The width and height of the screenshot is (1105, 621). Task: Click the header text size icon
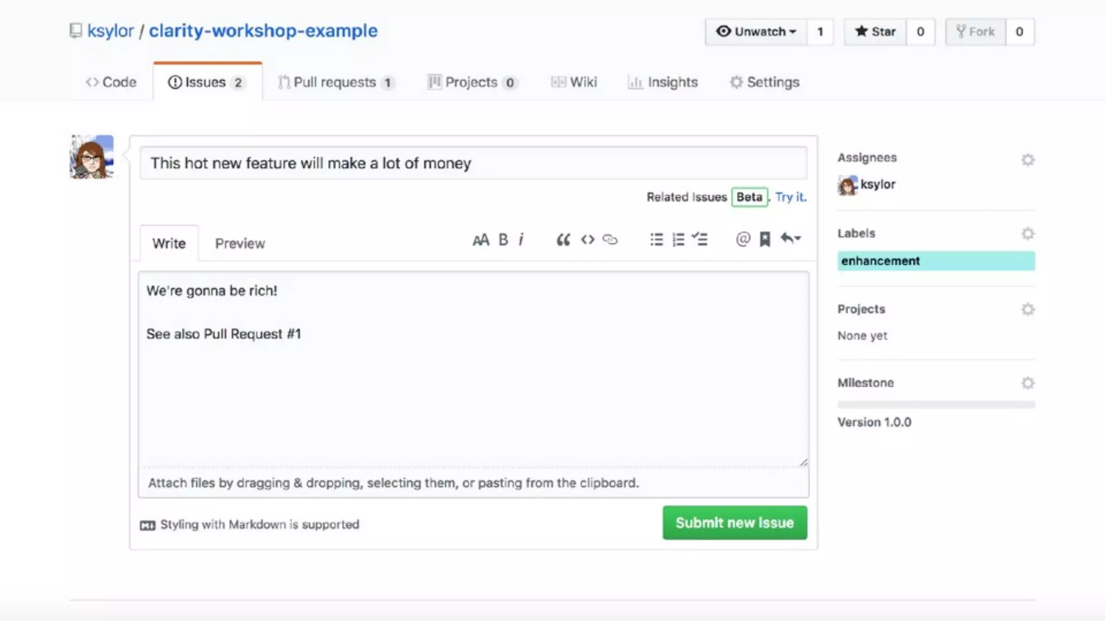coord(480,240)
